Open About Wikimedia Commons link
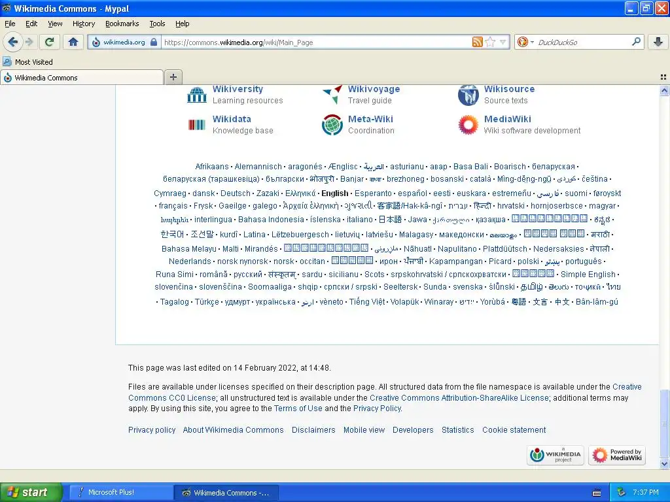The width and height of the screenshot is (670, 502). coord(234,430)
